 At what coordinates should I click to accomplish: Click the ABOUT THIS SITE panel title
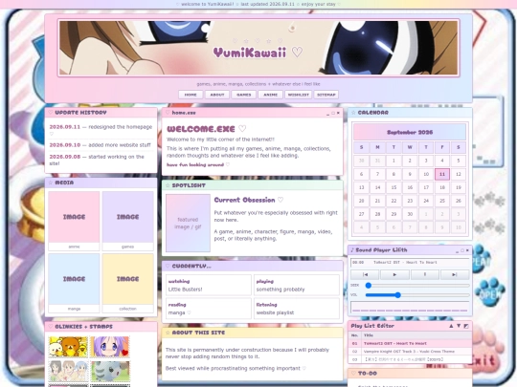coord(198,333)
